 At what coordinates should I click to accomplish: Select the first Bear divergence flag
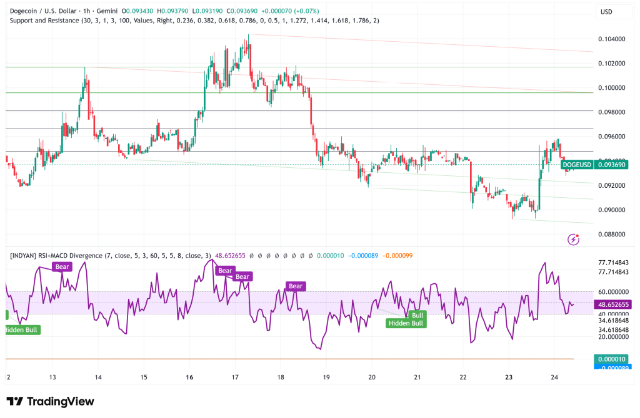61,266
